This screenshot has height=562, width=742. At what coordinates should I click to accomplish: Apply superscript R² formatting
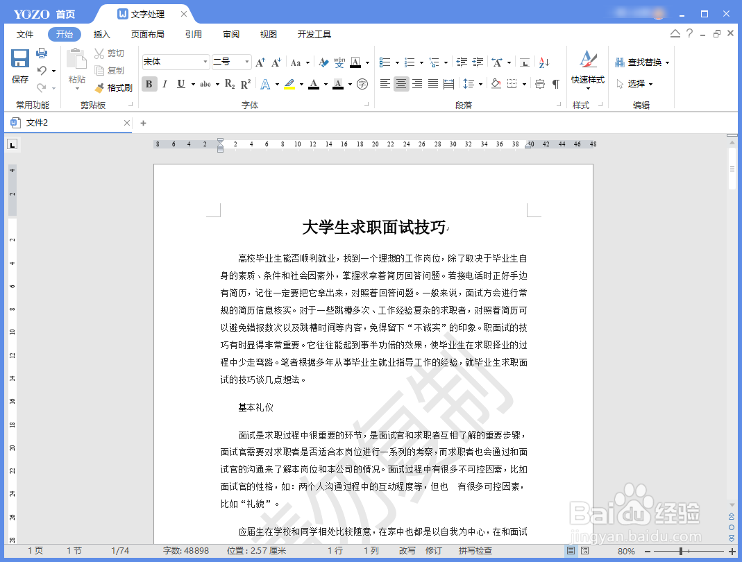(246, 84)
